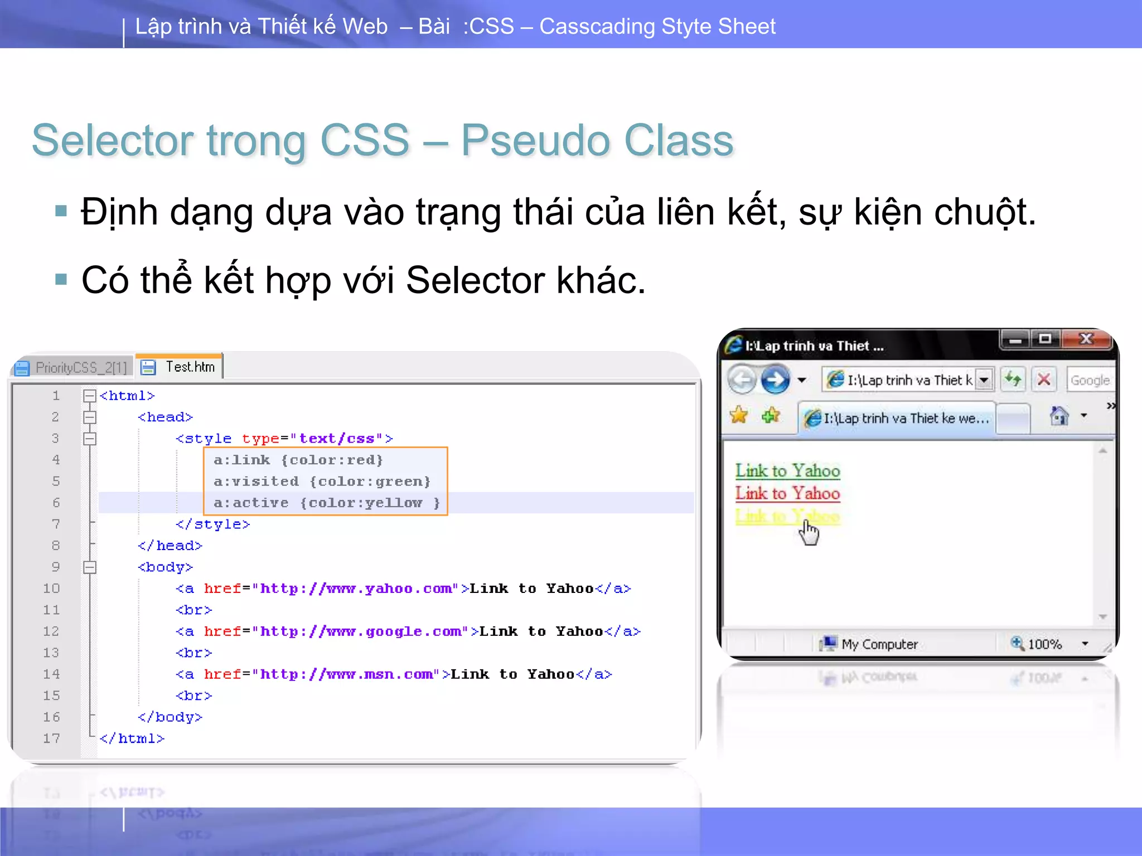Screen dimensions: 1142x856
Task: Click the 'a:visited {color:green}' code line
Action: pos(322,481)
